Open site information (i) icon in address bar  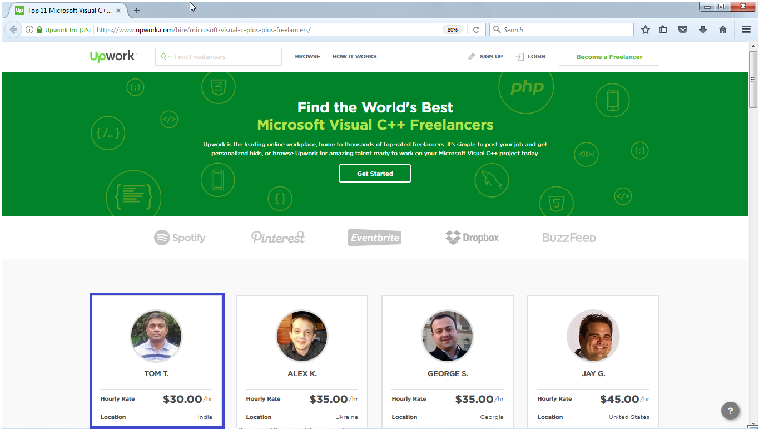[29, 30]
